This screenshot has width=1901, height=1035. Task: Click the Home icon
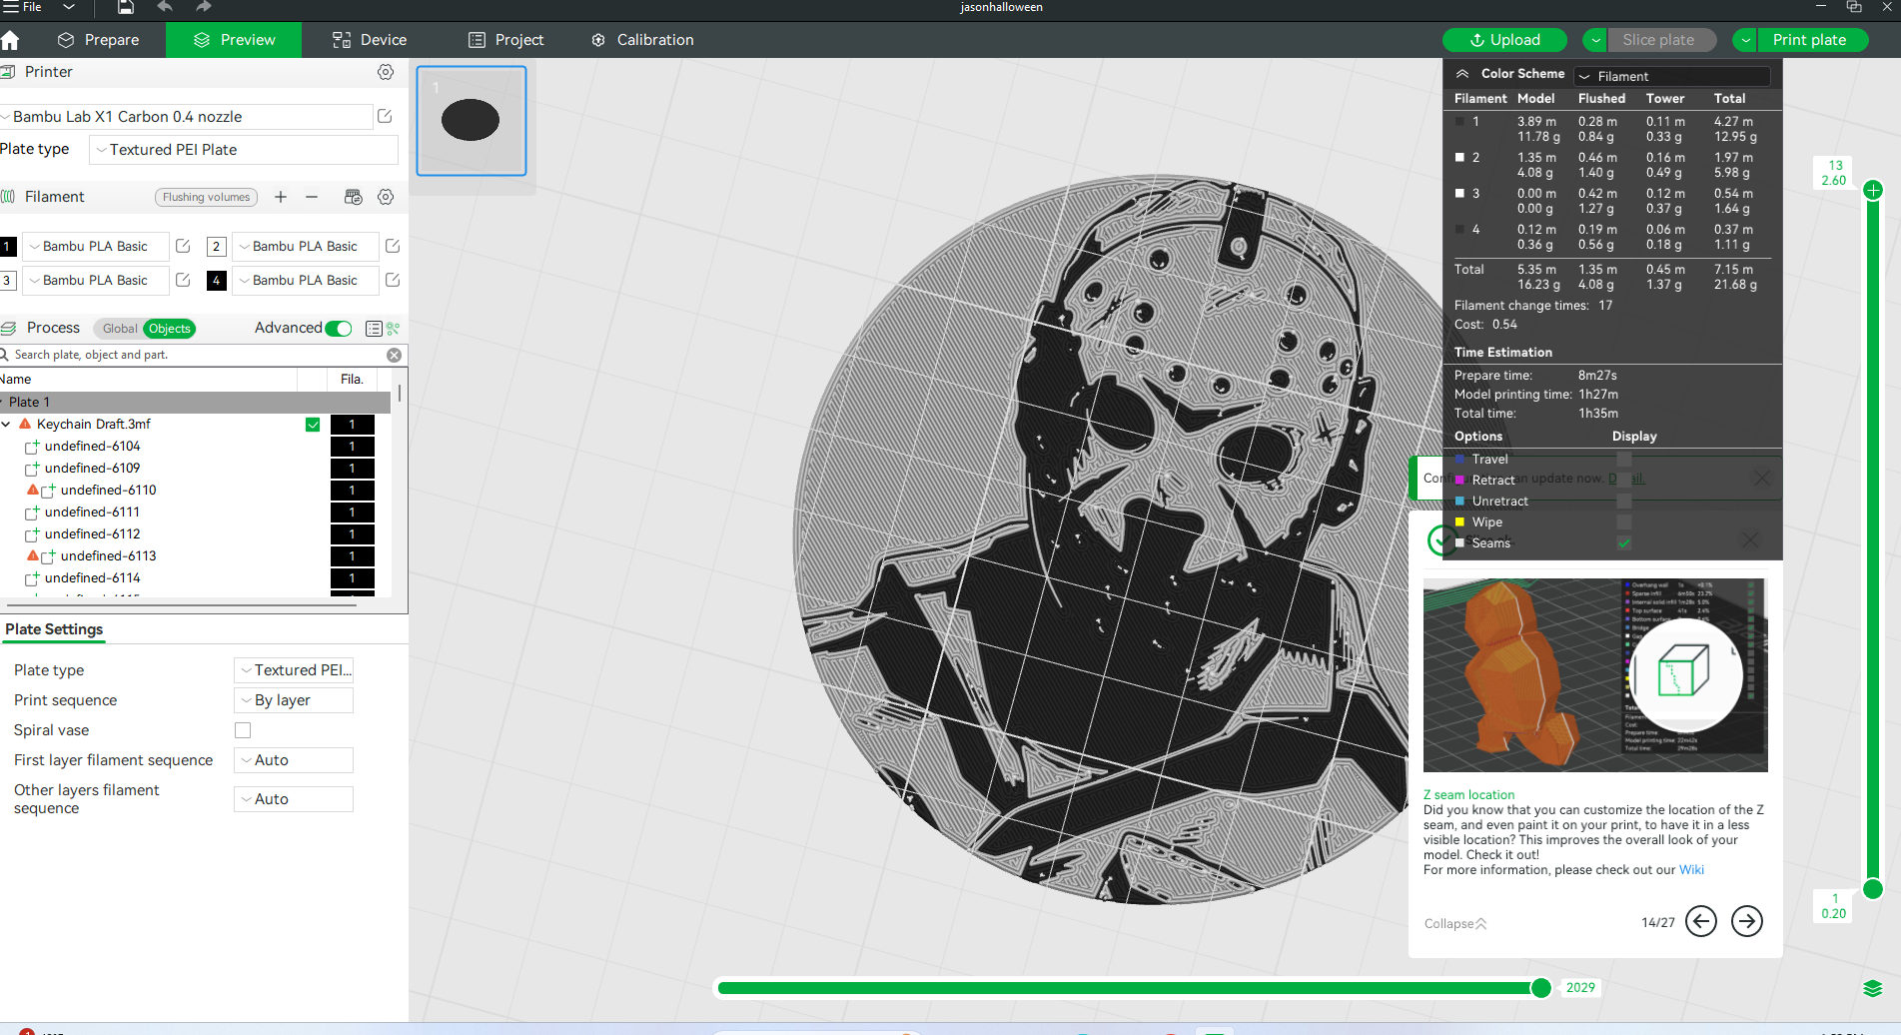[10, 40]
